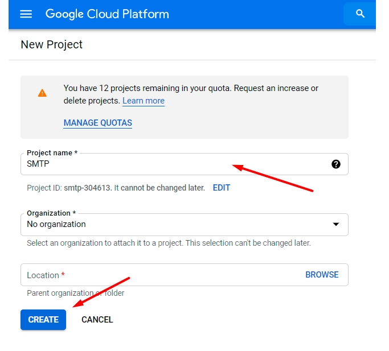Image resolution: width=389 pixels, height=351 pixels.
Task: Expand the Organization dropdown arrow
Action: (x=336, y=224)
